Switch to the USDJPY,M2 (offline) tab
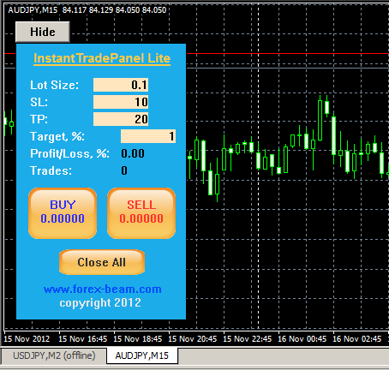Viewport: 389px width, 370px height. tap(54, 355)
